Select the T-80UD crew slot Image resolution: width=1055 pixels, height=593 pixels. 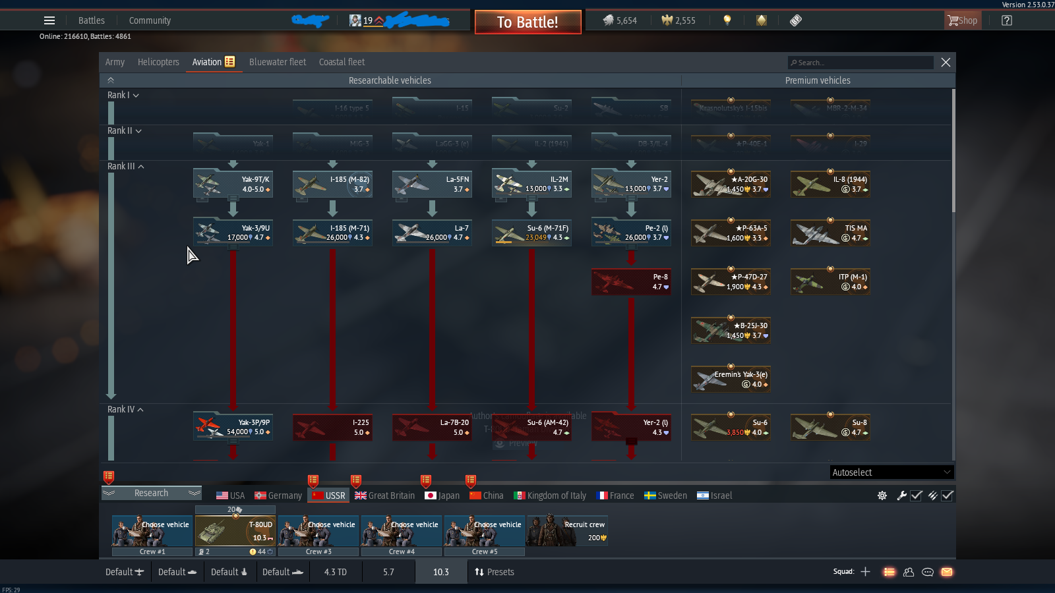[x=235, y=531]
